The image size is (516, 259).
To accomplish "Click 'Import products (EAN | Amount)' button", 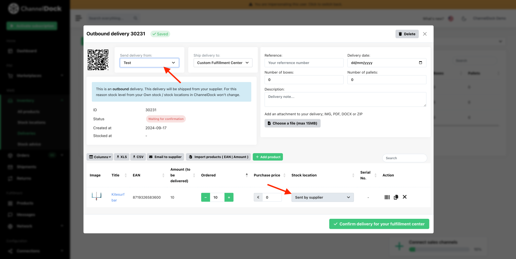I will 218,157.
